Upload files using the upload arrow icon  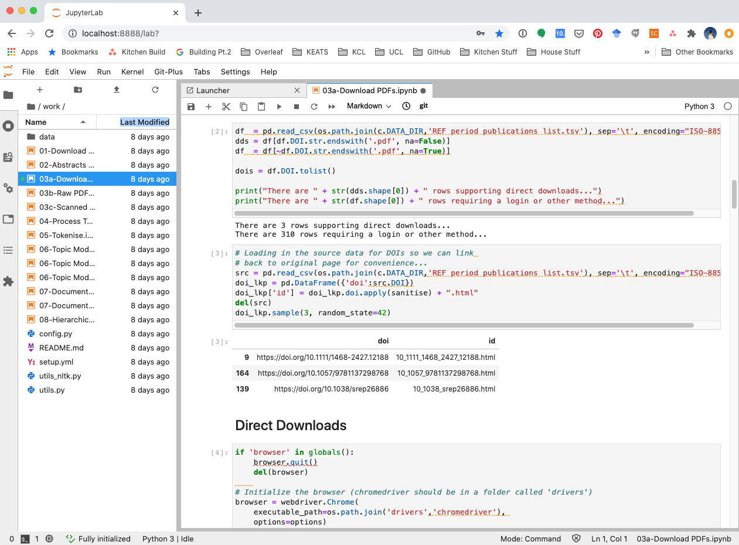[x=116, y=90]
